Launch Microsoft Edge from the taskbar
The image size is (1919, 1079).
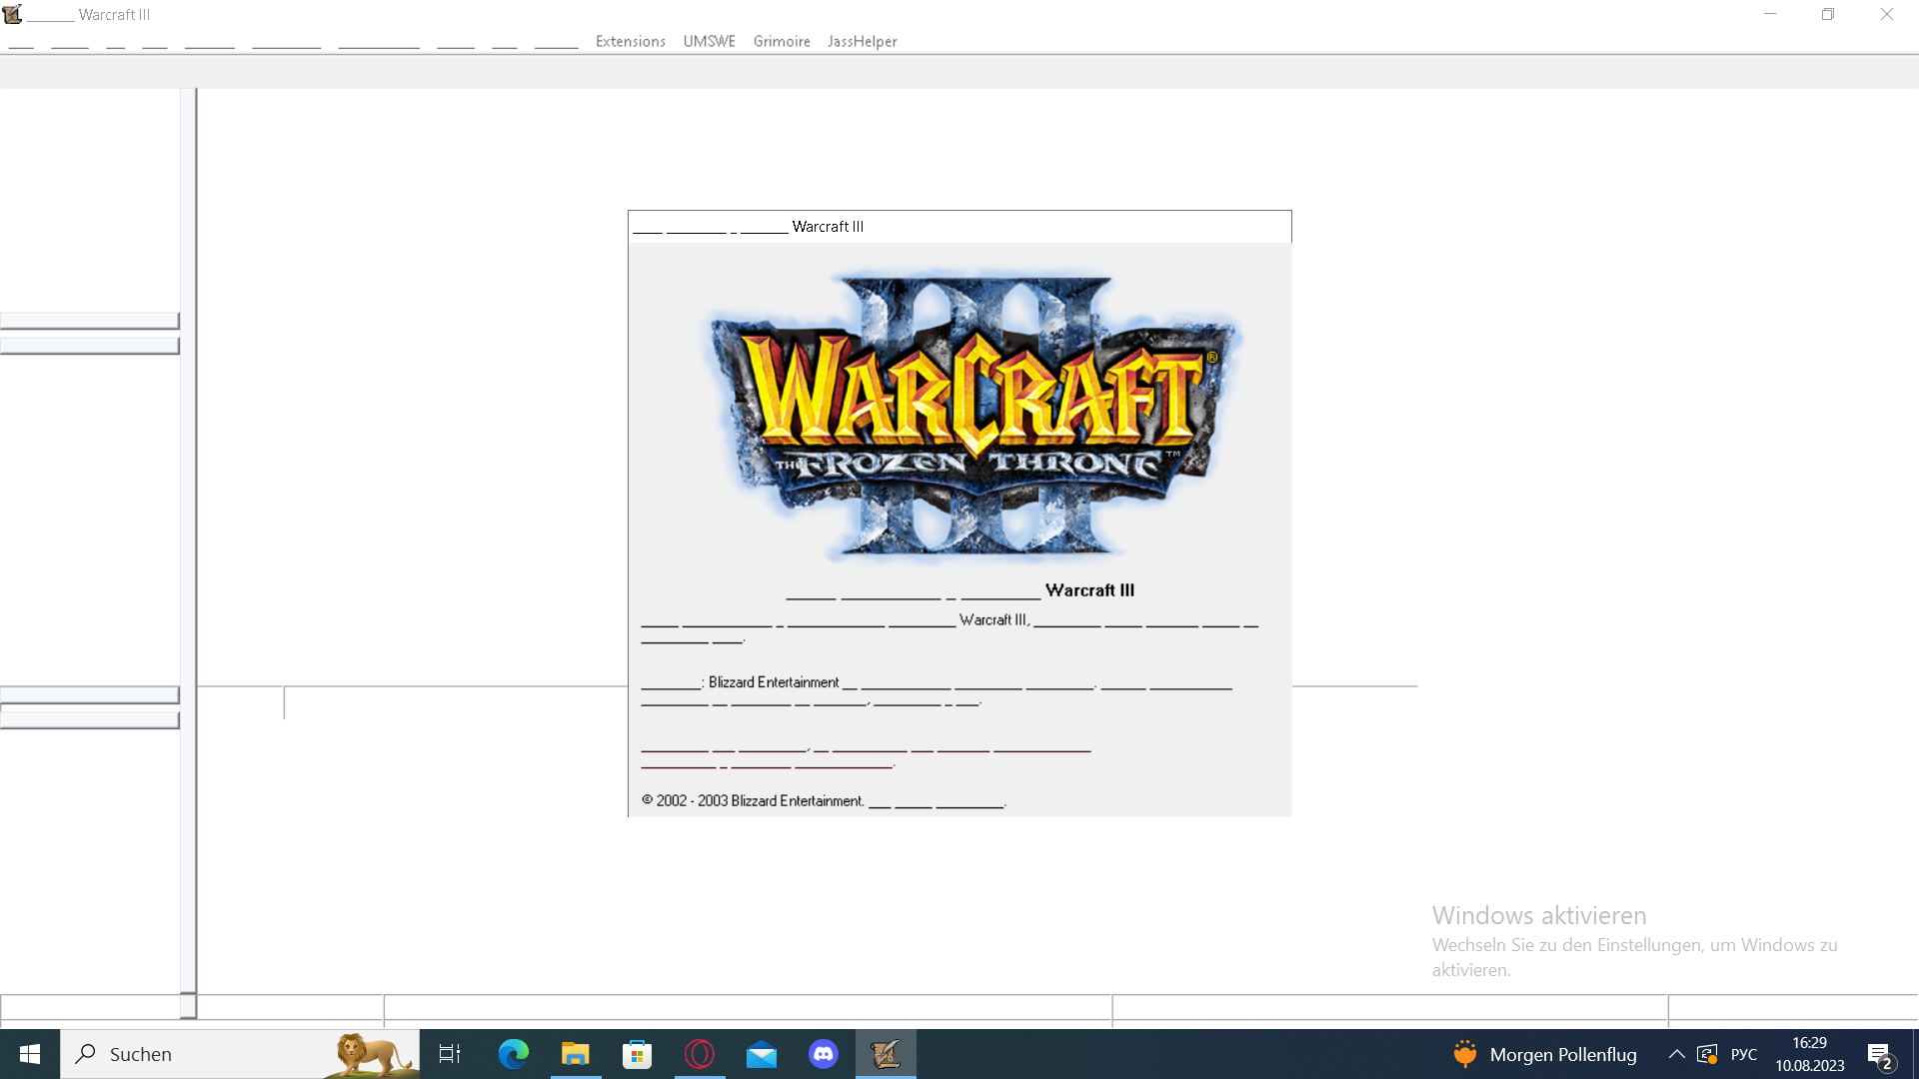coord(514,1054)
